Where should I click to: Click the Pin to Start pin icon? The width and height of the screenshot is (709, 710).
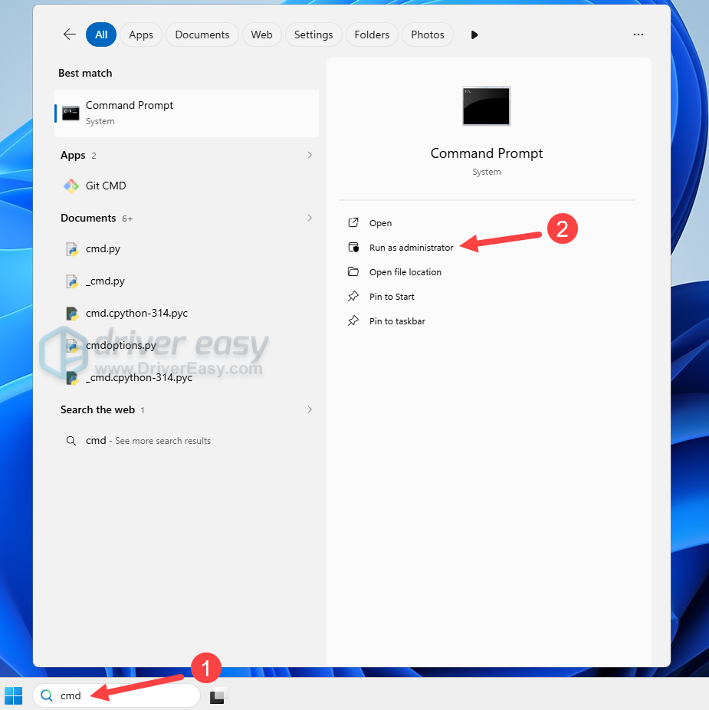353,296
